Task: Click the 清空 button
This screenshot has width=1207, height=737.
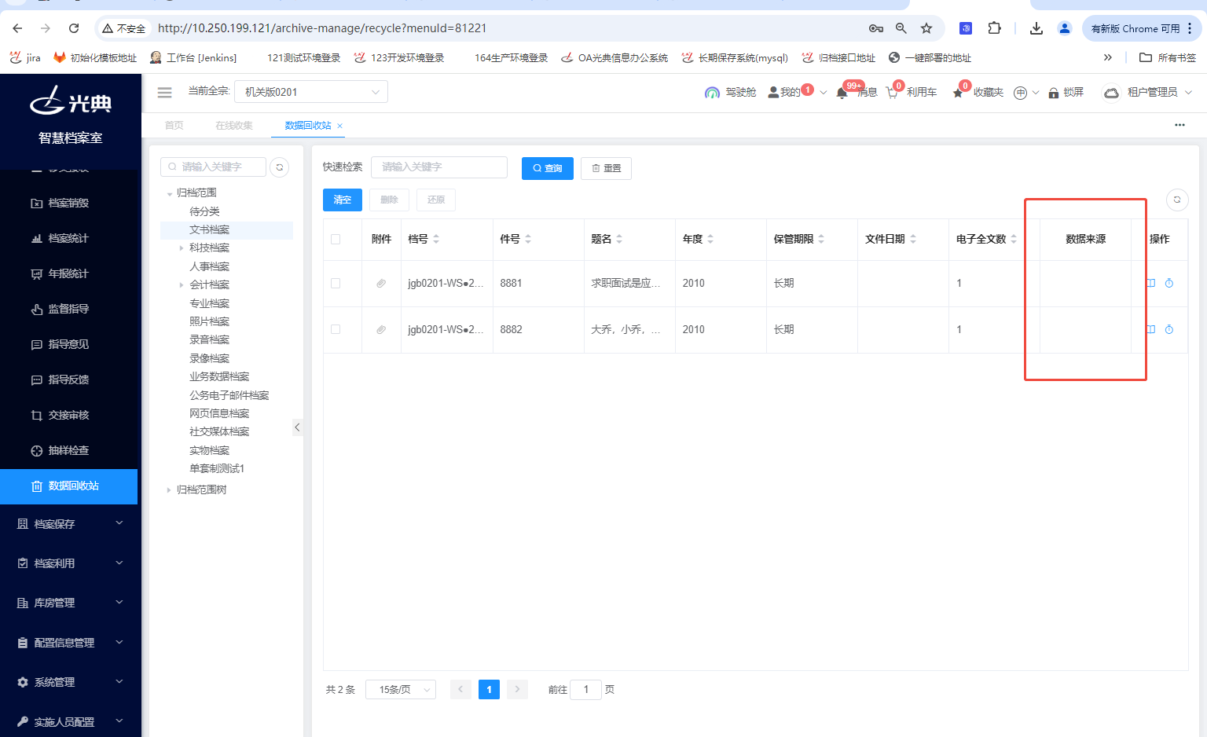Action: coord(343,200)
